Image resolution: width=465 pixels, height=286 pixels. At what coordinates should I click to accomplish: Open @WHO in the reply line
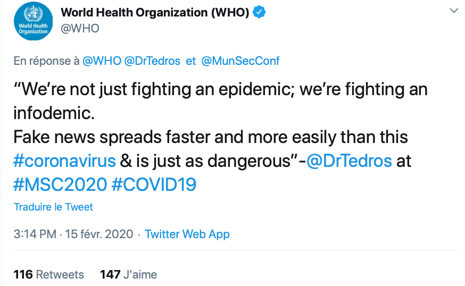102,61
